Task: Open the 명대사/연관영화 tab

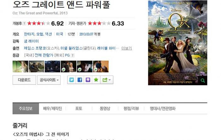Action: pyautogui.click(x=163, y=108)
